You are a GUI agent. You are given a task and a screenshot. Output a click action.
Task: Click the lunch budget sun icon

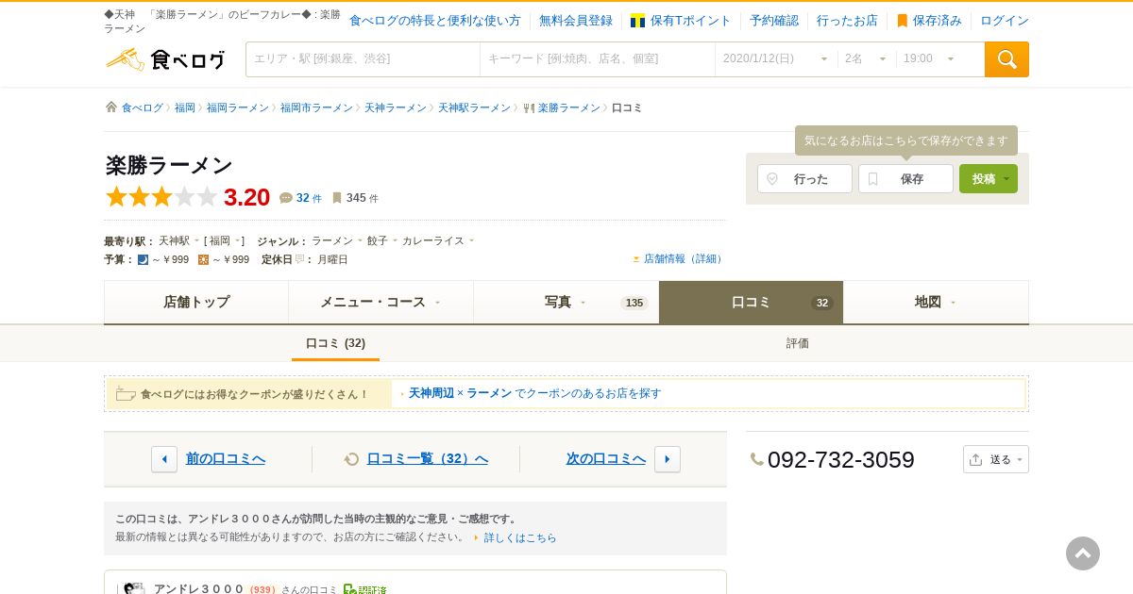coord(203,259)
